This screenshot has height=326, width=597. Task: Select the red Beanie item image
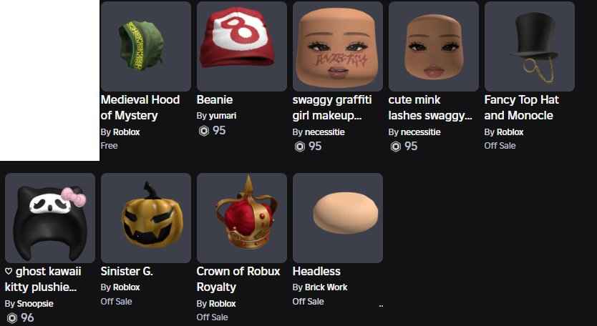point(242,46)
